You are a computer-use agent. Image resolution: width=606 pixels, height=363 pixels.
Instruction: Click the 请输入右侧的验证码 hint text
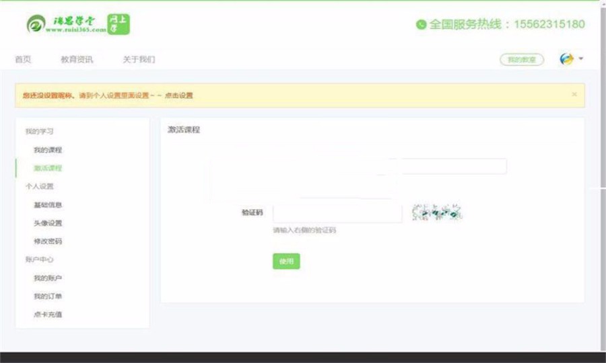point(304,230)
